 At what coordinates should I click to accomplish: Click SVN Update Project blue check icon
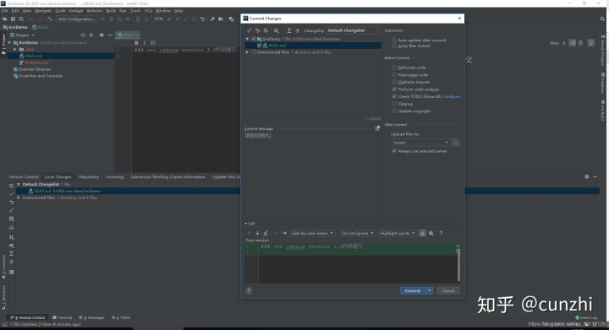169,19
